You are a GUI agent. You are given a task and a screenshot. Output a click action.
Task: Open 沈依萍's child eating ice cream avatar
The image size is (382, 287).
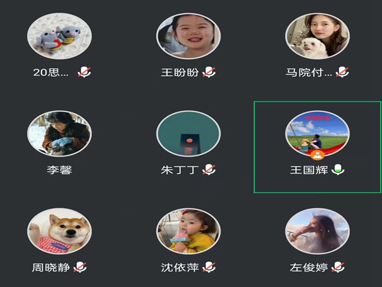tap(188, 231)
